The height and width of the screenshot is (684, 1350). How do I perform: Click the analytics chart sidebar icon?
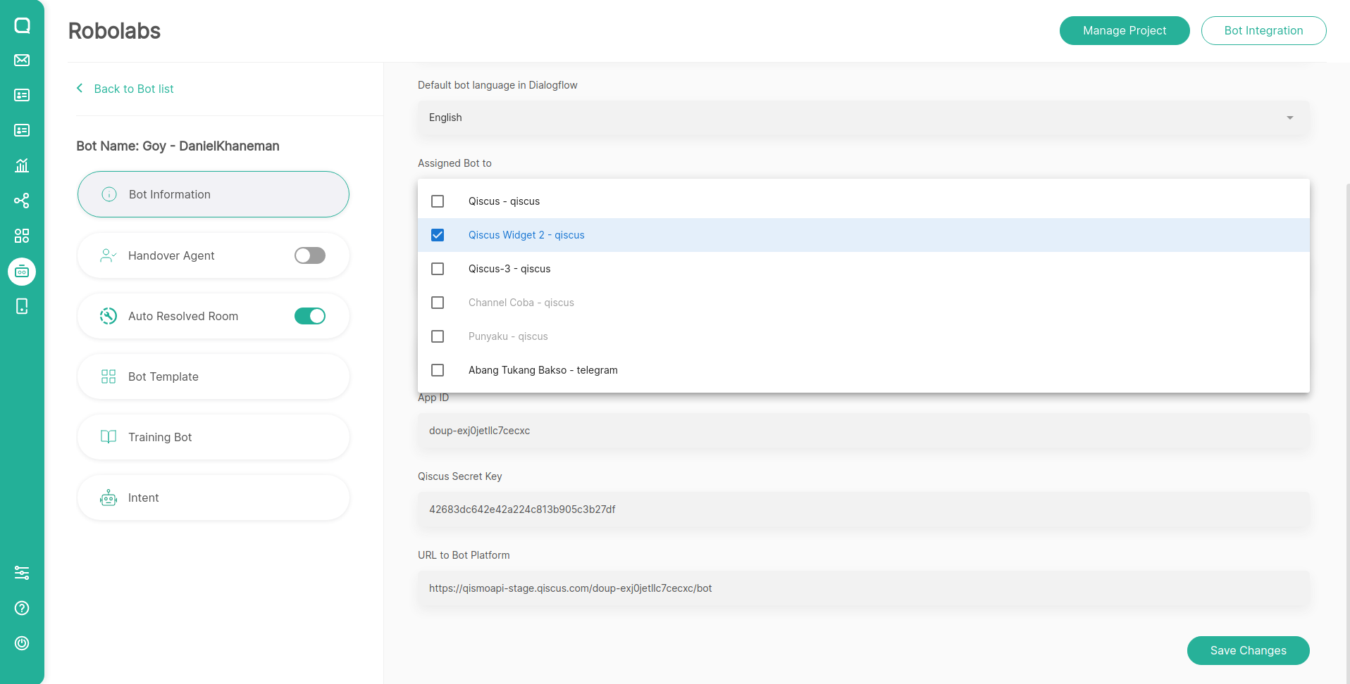(x=22, y=165)
